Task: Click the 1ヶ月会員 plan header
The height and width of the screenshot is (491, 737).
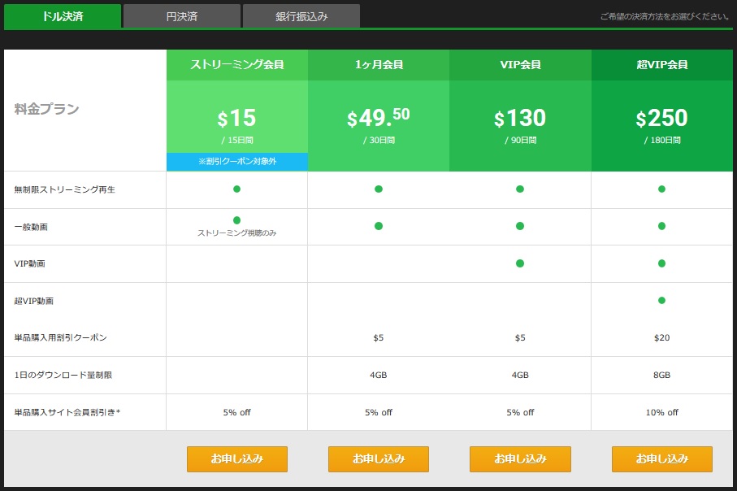Action: [378, 65]
